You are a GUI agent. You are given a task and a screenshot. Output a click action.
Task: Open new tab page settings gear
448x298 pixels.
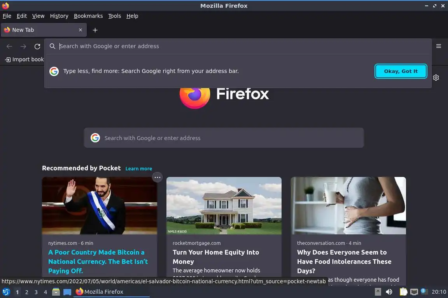[x=436, y=78]
